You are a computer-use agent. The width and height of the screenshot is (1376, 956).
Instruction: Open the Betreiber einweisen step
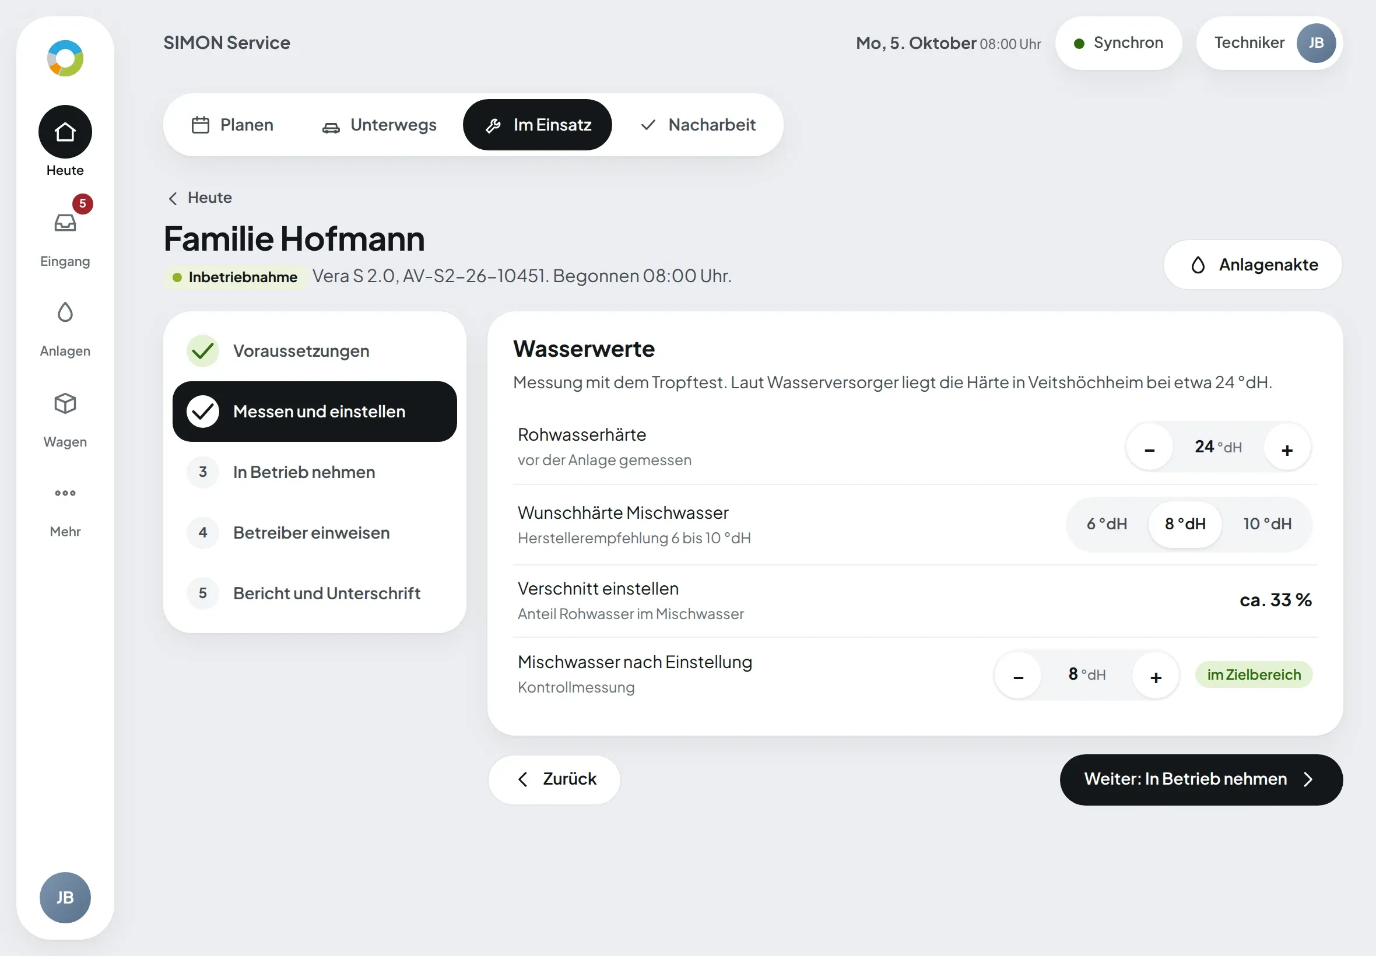pyautogui.click(x=314, y=533)
